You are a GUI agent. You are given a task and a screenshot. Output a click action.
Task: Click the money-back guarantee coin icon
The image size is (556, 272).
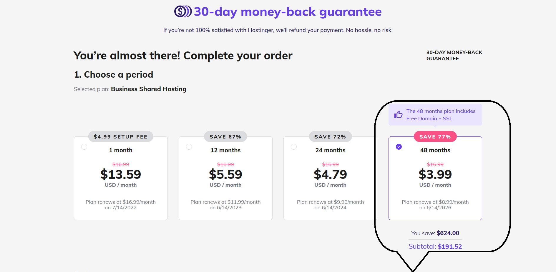[183, 11]
